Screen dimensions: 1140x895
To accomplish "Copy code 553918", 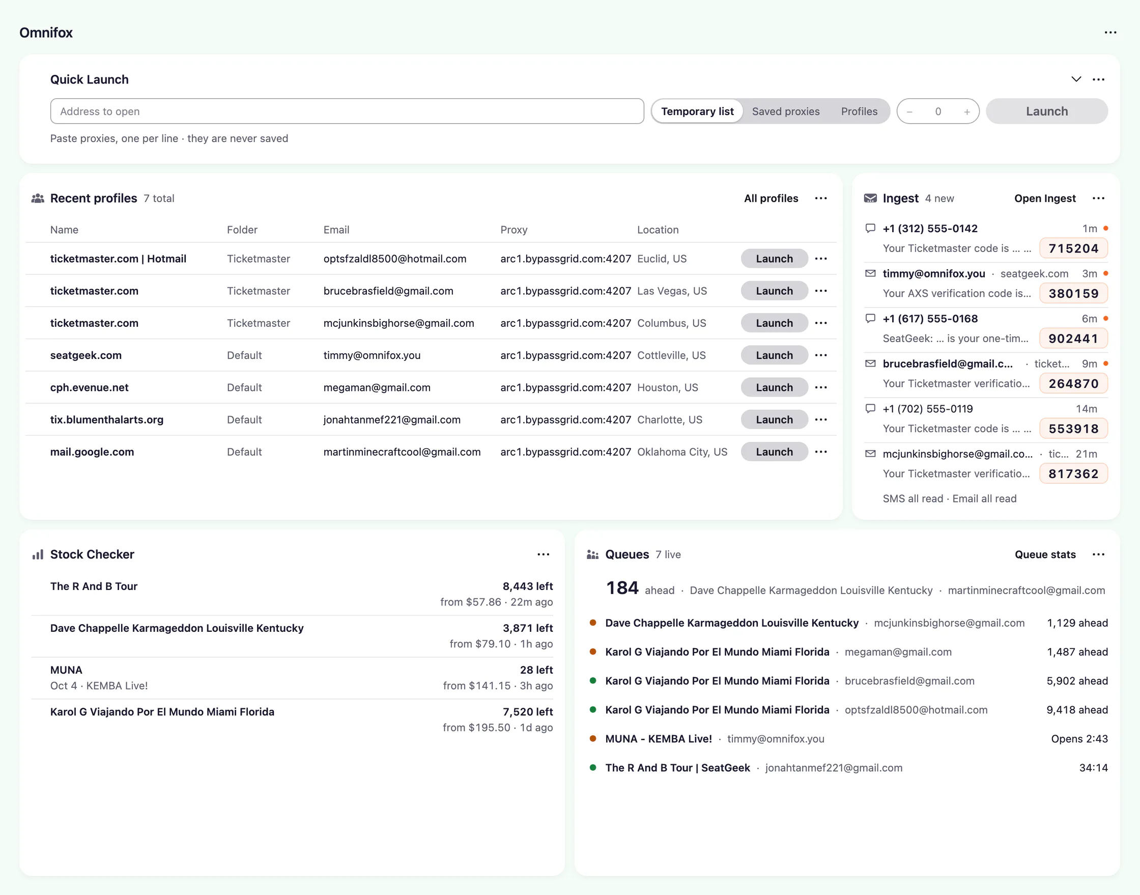I will pyautogui.click(x=1073, y=429).
